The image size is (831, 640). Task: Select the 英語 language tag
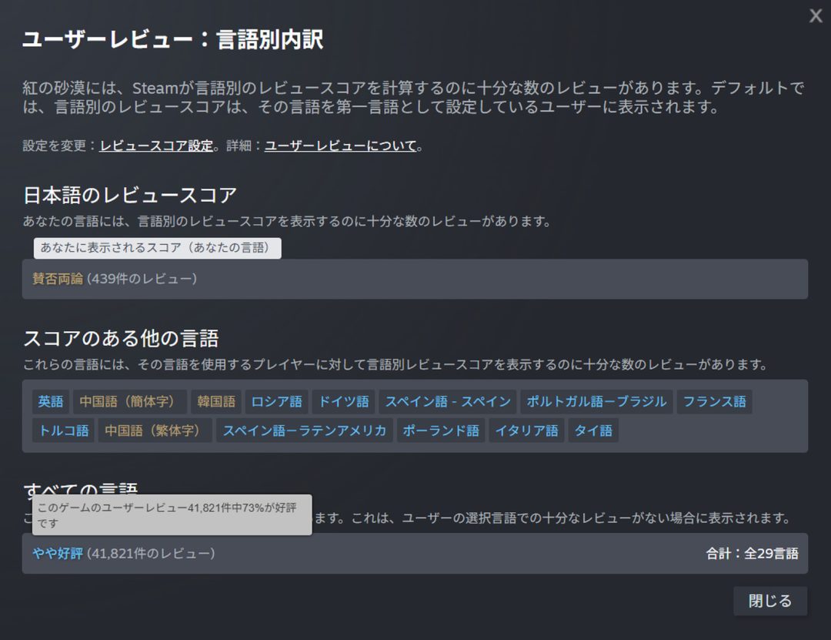click(51, 402)
